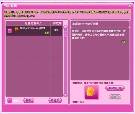Click green 系统 sender label in mail list
The width and height of the screenshot is (135, 114).
[47, 33]
